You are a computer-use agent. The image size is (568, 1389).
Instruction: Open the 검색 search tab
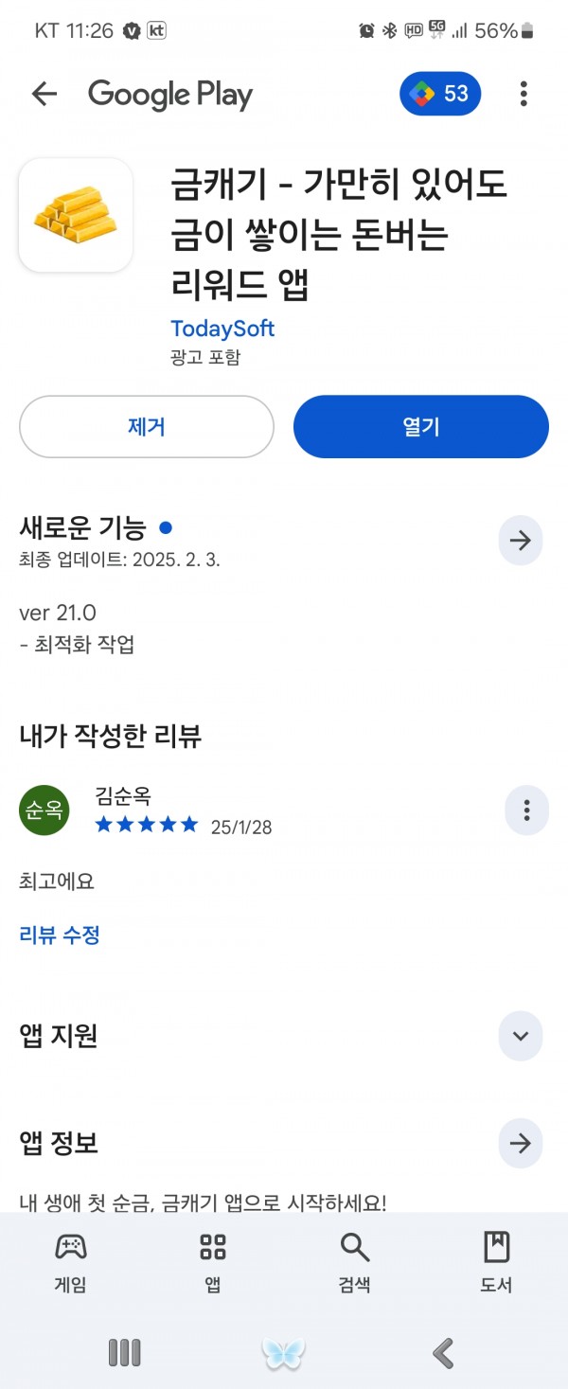(x=355, y=1262)
